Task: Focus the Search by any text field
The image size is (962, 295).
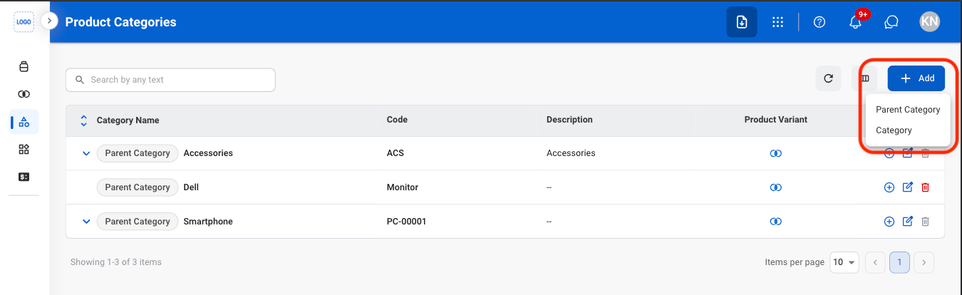Action: pyautogui.click(x=170, y=80)
